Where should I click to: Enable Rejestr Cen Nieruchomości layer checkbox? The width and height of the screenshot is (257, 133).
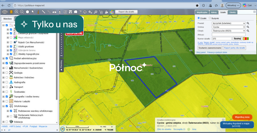click(x=11, y=42)
